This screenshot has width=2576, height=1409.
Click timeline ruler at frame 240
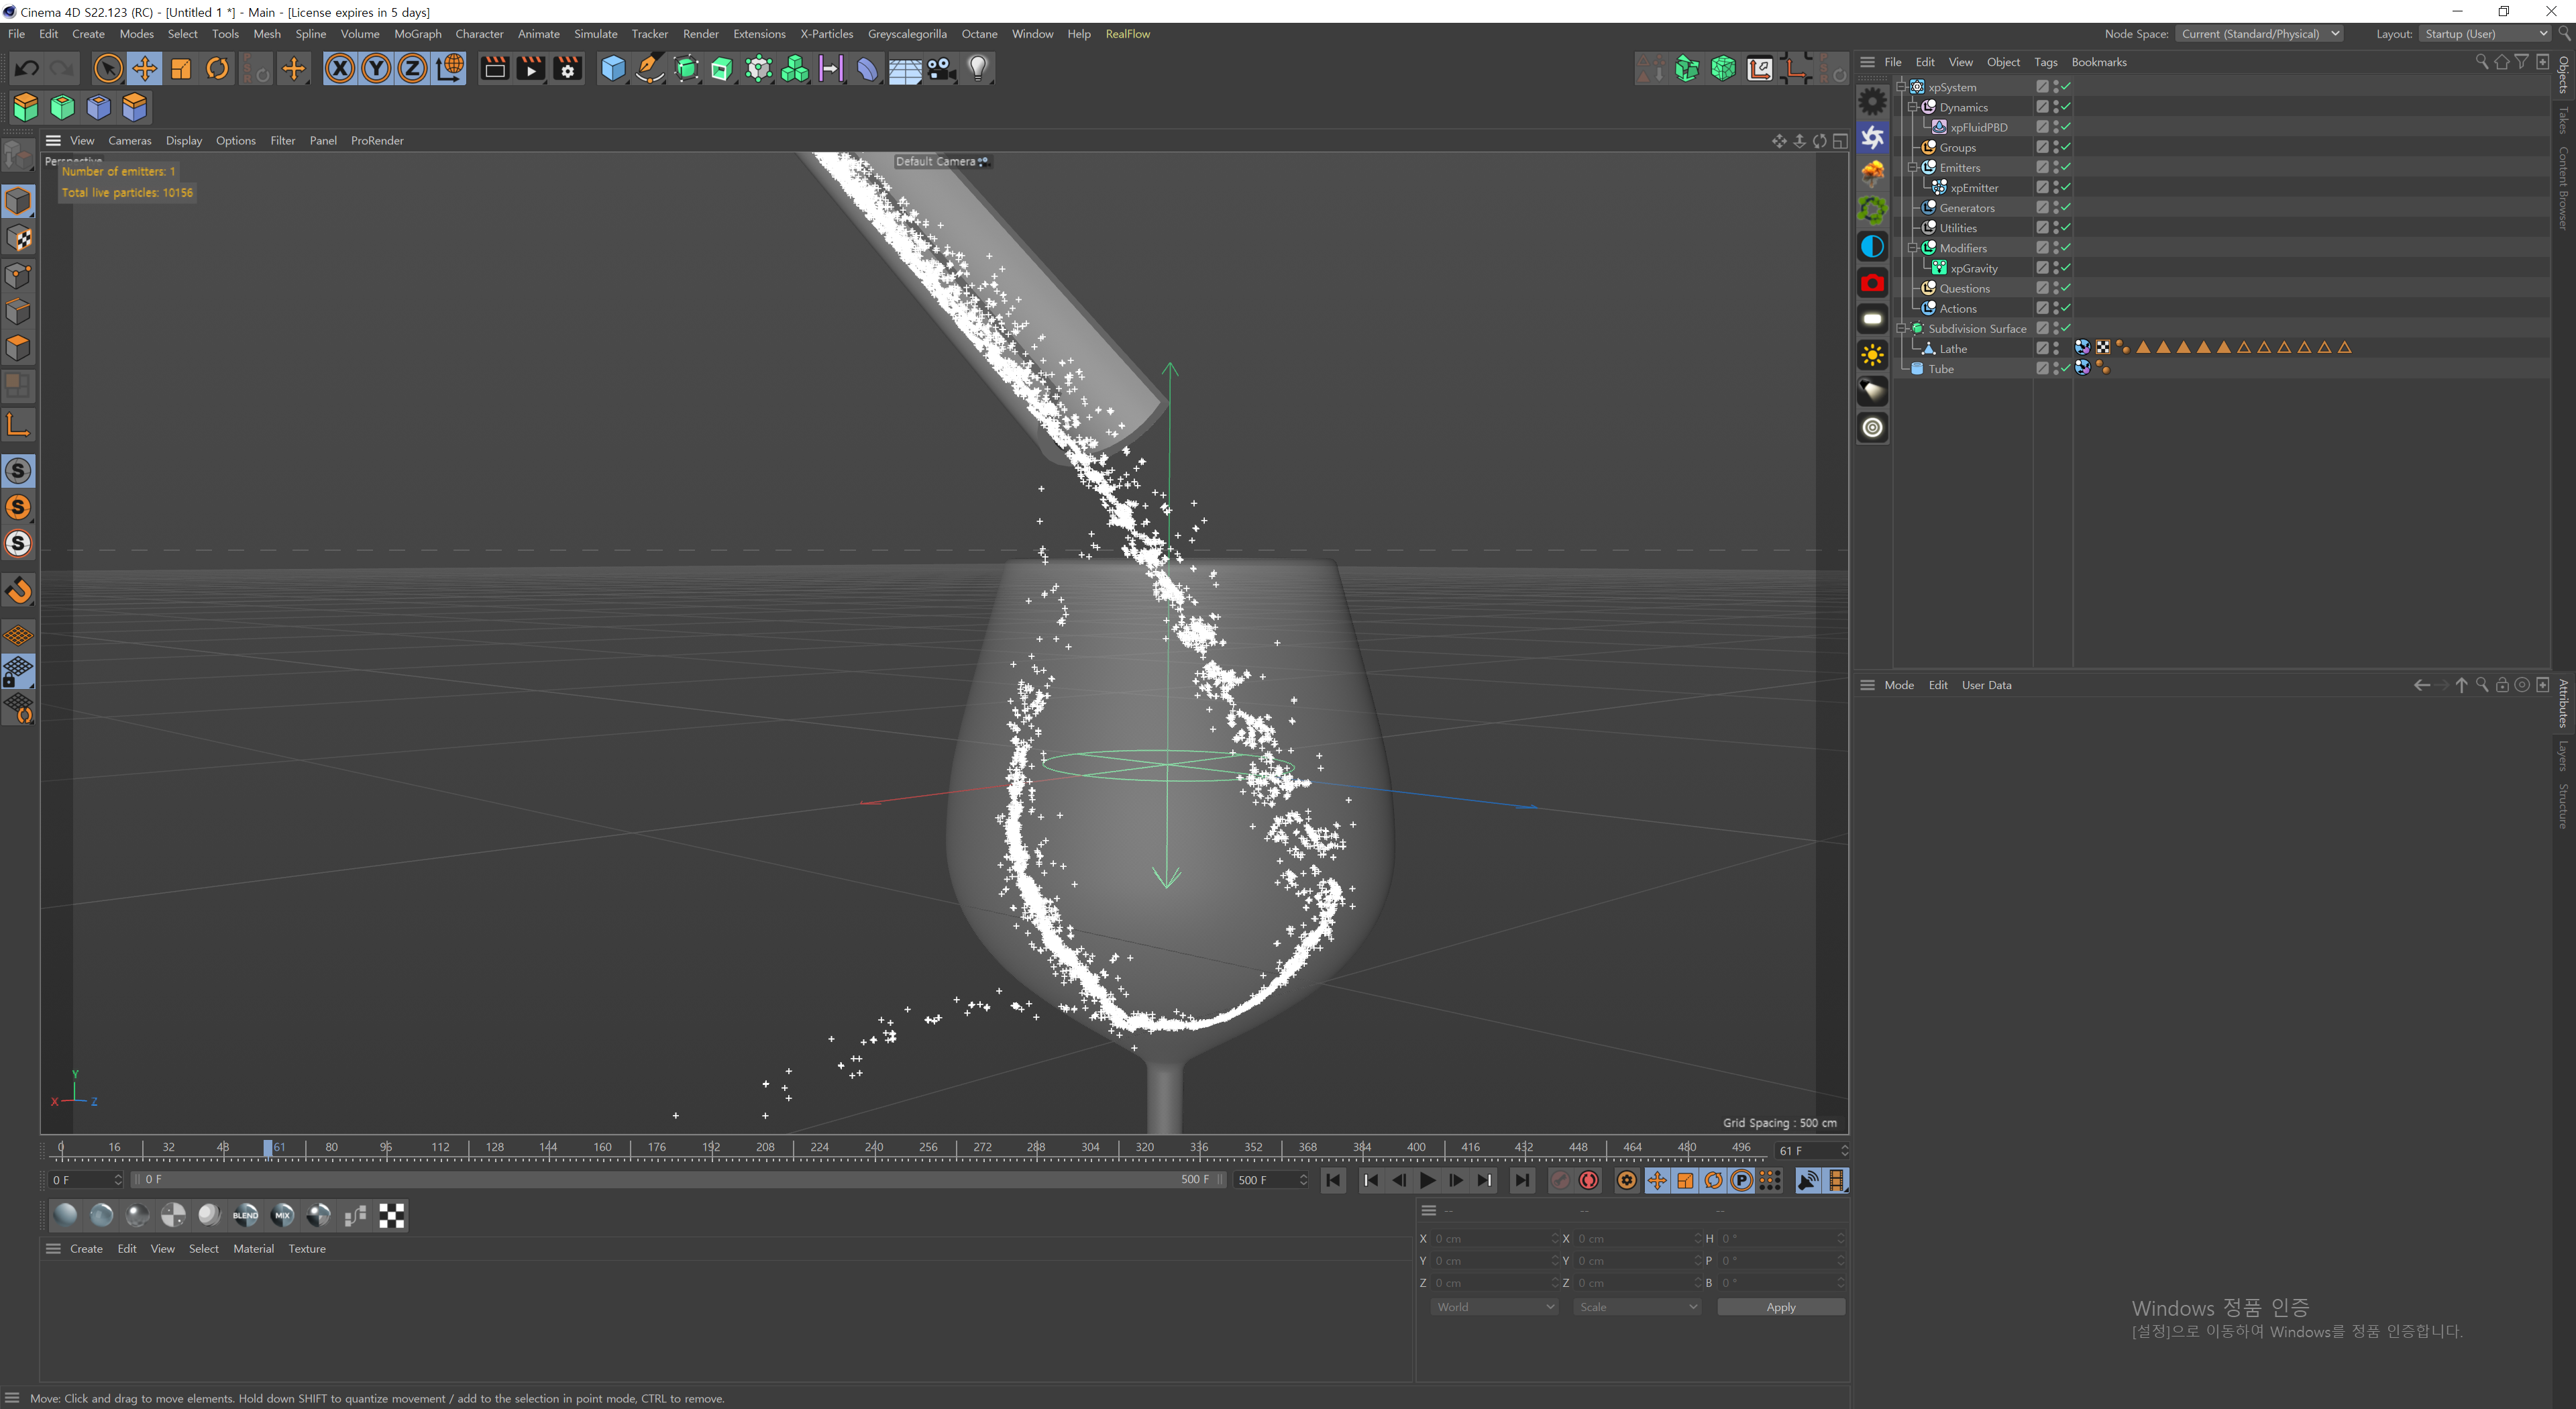(874, 1148)
